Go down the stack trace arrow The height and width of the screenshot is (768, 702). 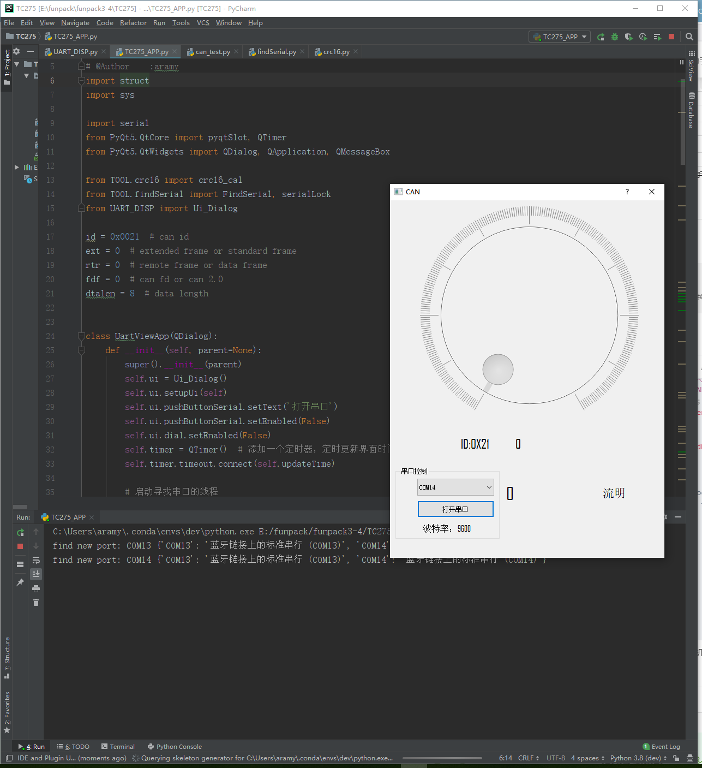36,546
